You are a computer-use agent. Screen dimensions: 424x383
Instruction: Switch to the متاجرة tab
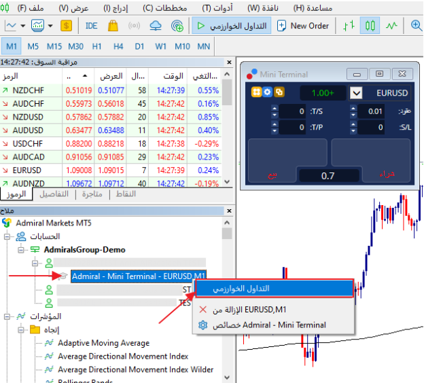point(92,194)
